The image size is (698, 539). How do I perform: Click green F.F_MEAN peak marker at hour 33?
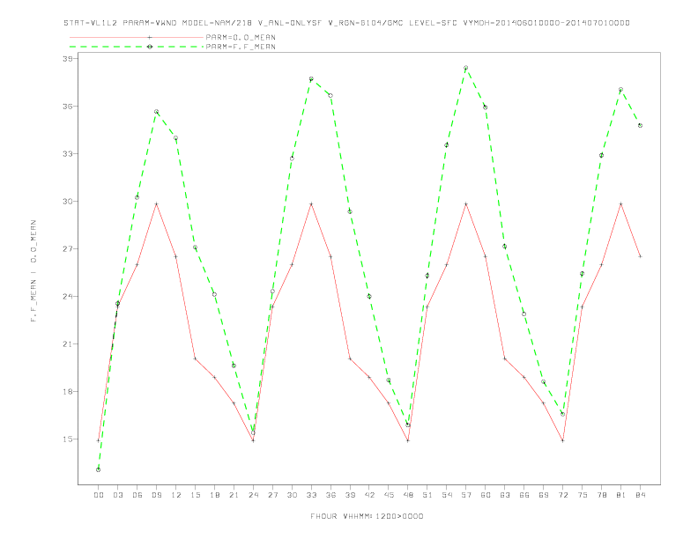point(311,79)
